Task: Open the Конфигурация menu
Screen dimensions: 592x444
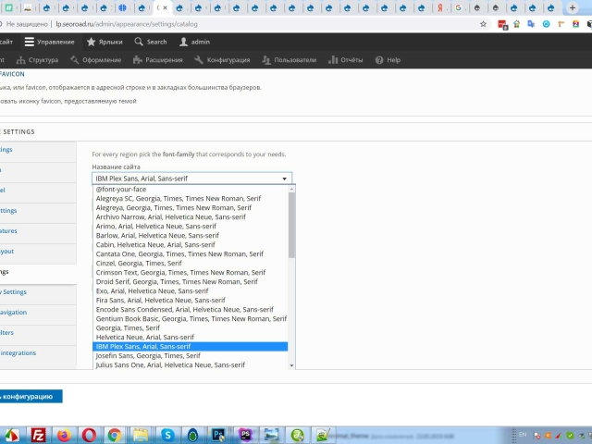Action: pos(222,60)
